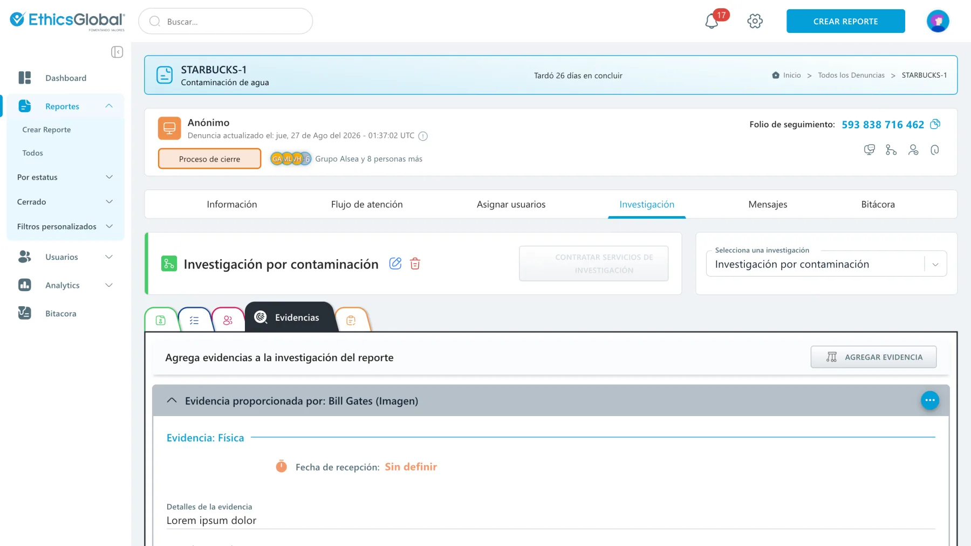Click the folio number 593 838 716 462
Screen dimensions: 971x546
[x=883, y=125]
